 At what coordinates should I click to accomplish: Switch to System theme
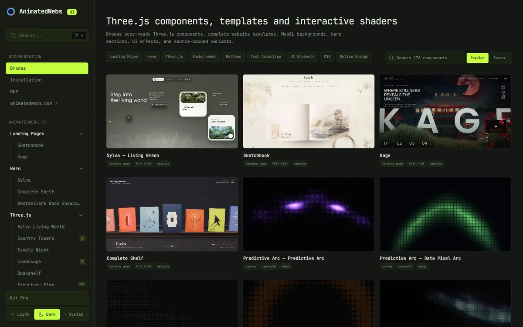point(74,314)
